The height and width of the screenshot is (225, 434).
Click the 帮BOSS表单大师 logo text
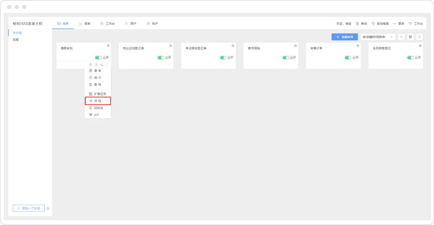[28, 24]
